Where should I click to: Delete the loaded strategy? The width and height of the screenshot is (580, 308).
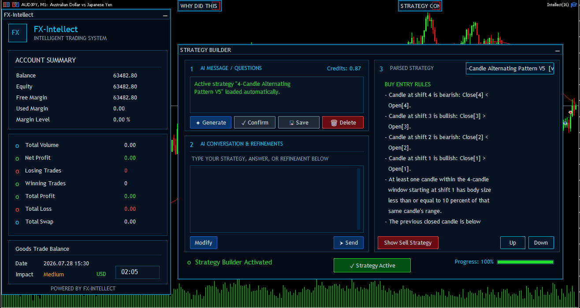[343, 122]
